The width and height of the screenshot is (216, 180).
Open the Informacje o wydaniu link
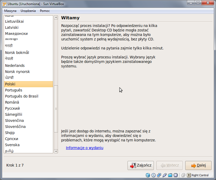tap(85, 148)
